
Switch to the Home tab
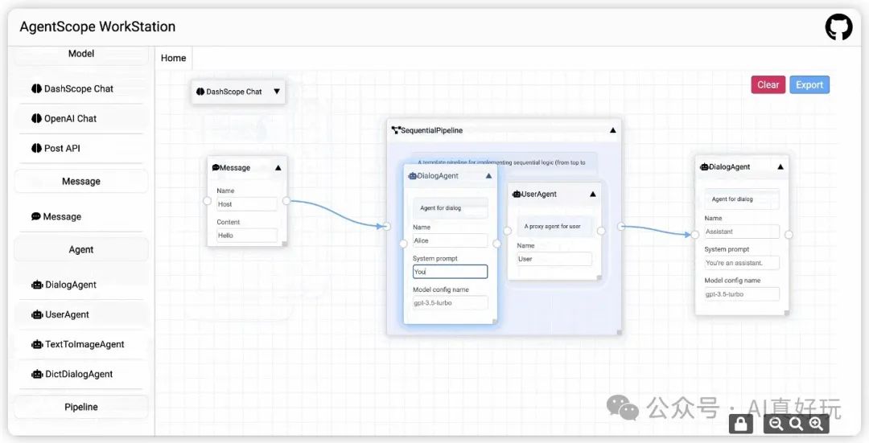click(174, 58)
